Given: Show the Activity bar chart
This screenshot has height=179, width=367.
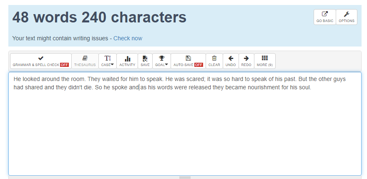Looking at the screenshot, I should 127,61.
